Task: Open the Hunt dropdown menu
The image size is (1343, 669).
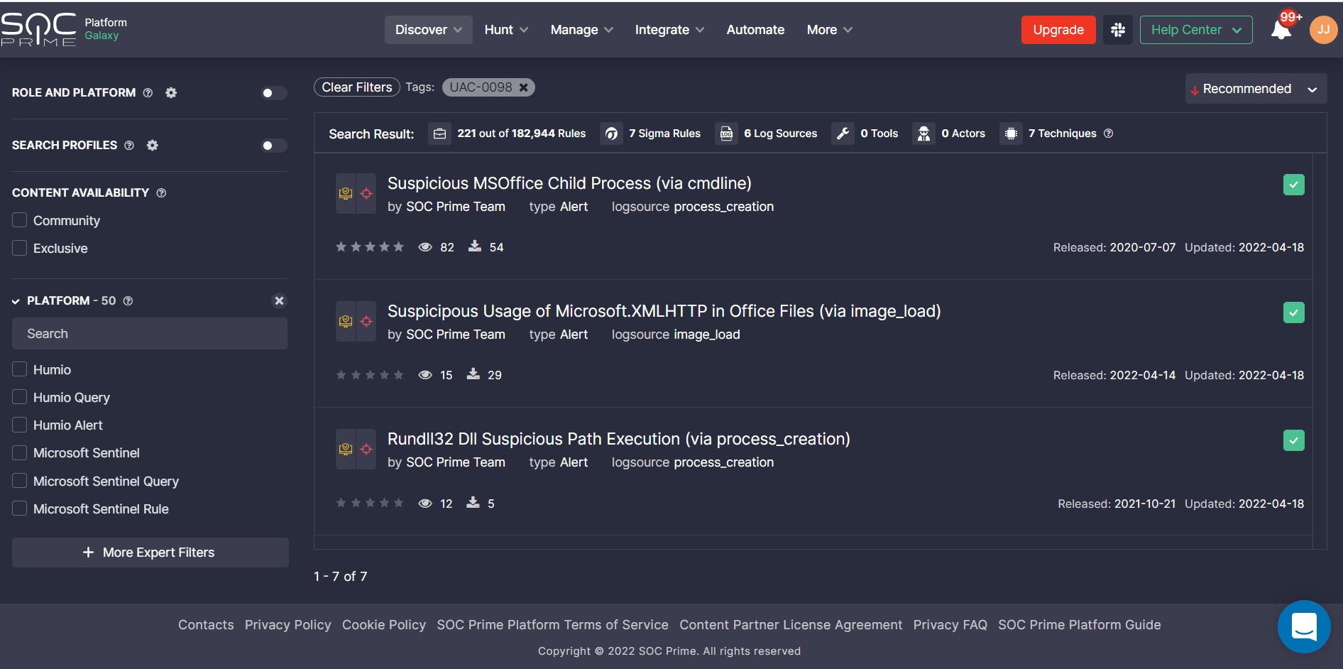Action: click(x=506, y=30)
